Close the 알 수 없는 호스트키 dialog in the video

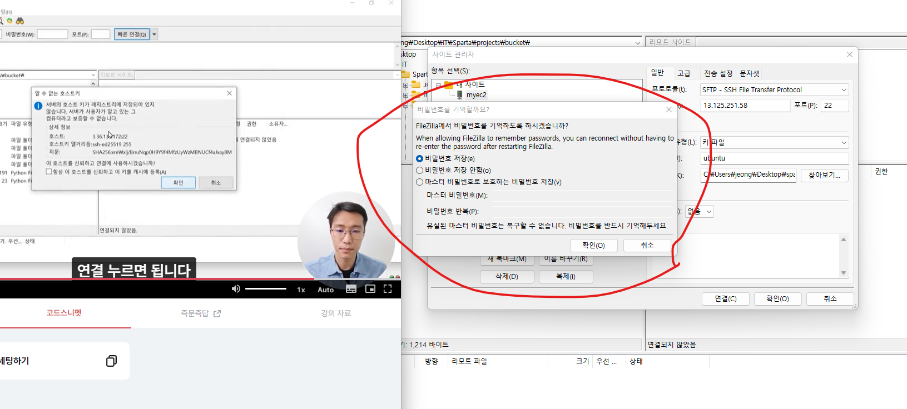click(x=229, y=93)
